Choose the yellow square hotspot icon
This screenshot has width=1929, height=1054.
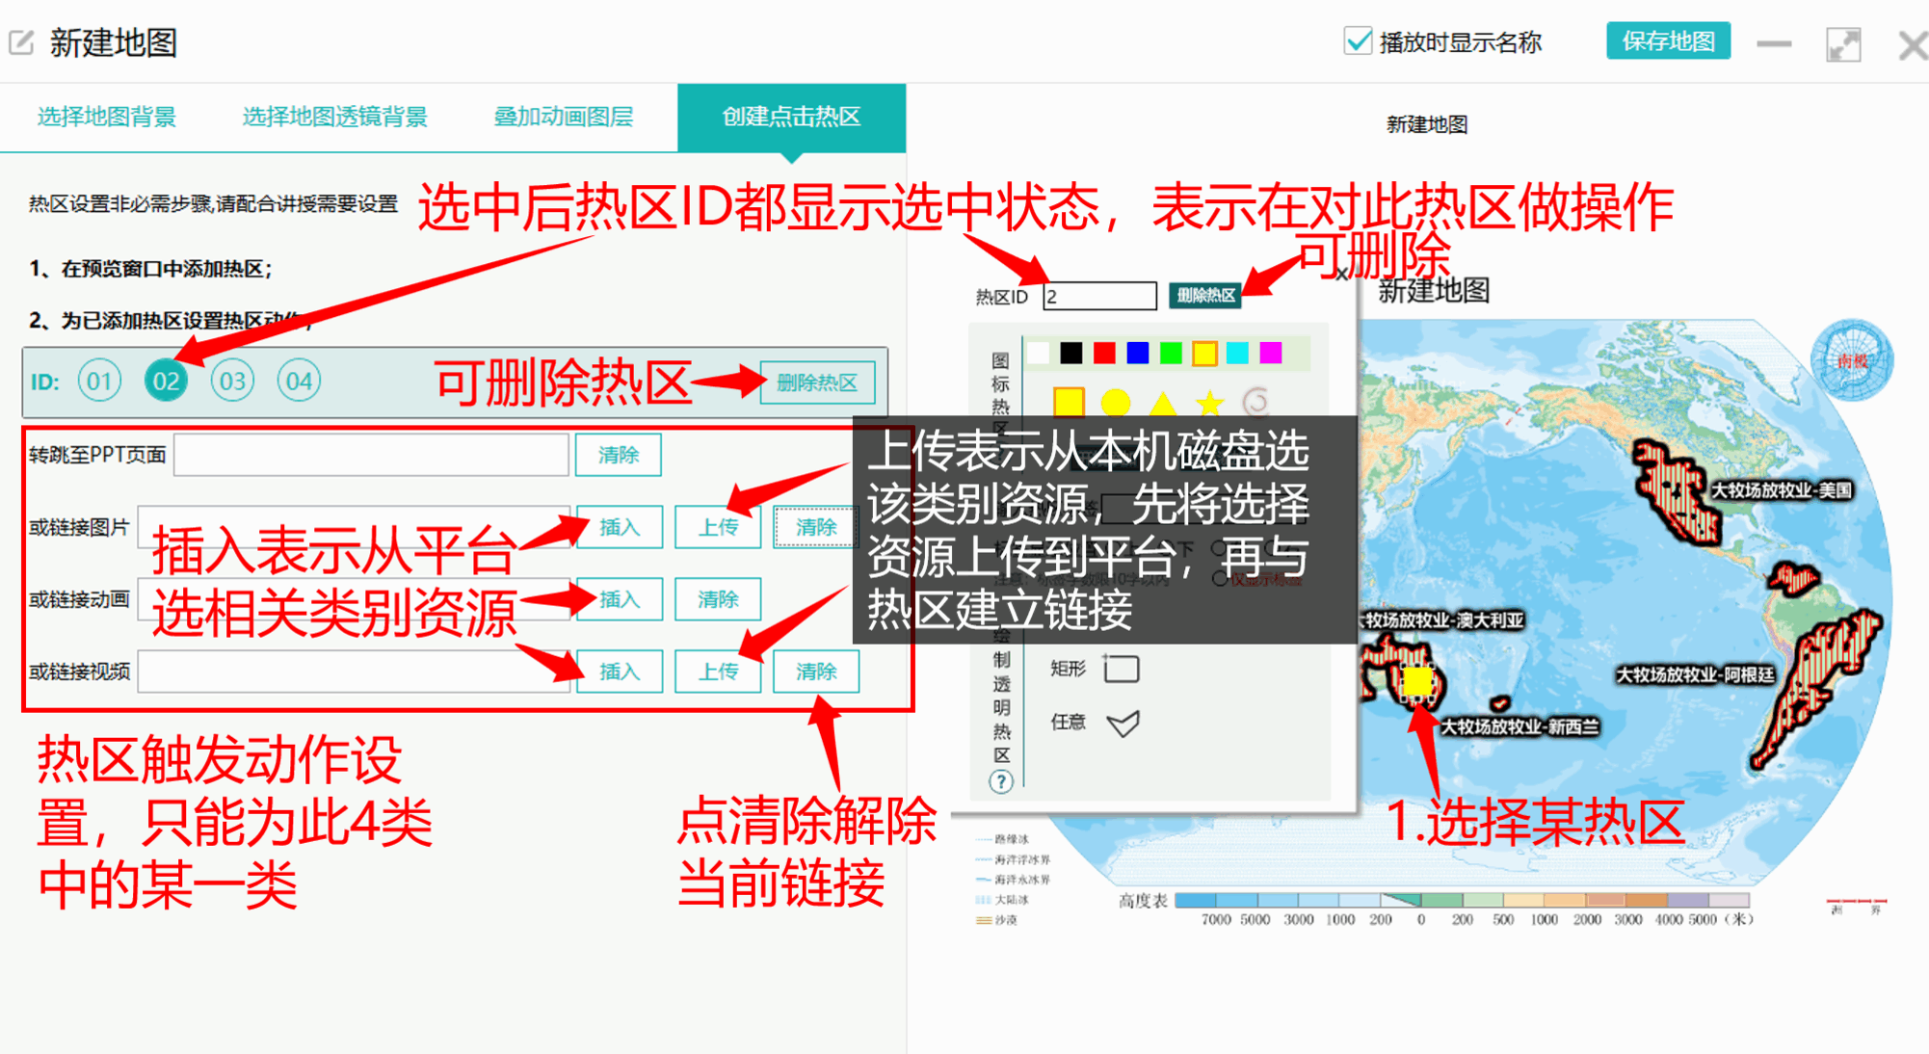point(1069,402)
